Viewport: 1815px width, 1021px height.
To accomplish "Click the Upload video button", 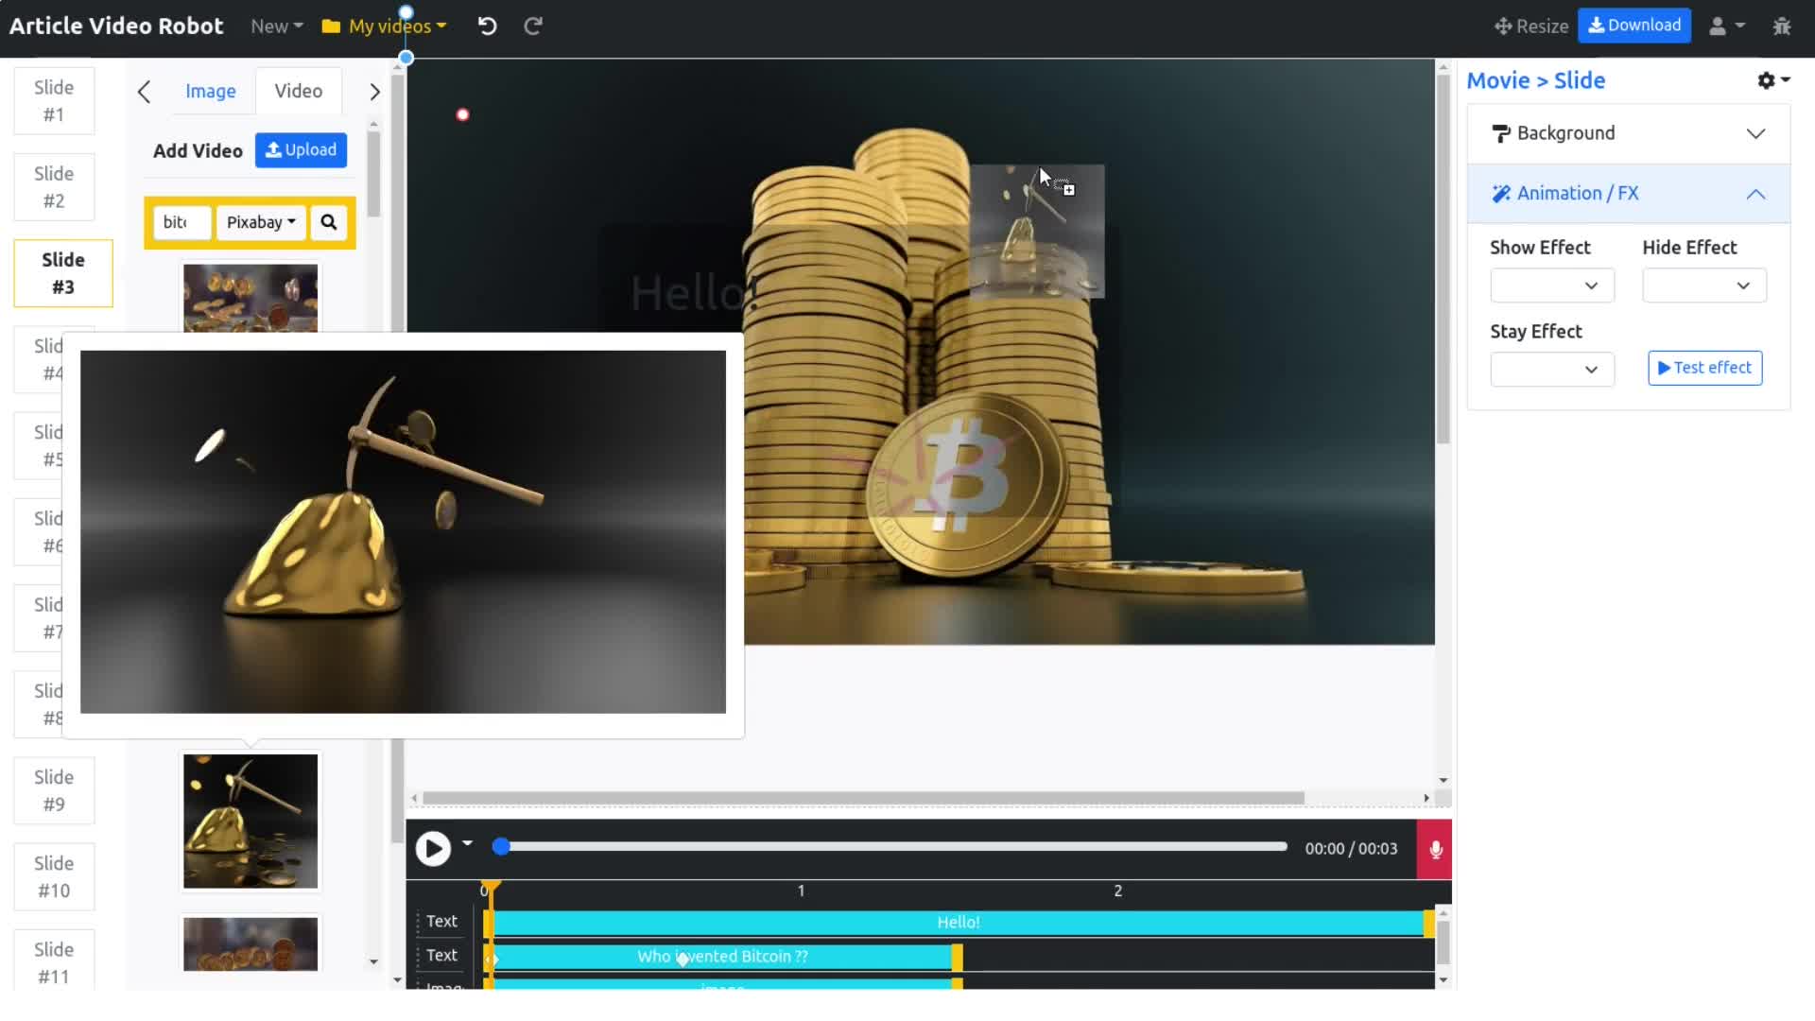I will pos(301,149).
